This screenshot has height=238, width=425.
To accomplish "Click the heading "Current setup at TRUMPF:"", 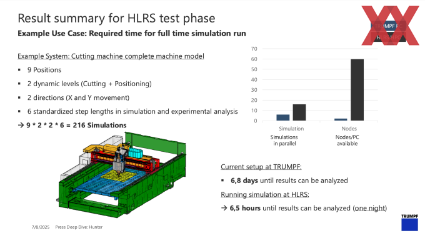I will coord(261,167).
